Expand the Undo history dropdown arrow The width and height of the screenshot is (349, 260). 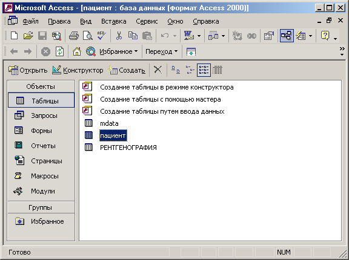pos(174,36)
